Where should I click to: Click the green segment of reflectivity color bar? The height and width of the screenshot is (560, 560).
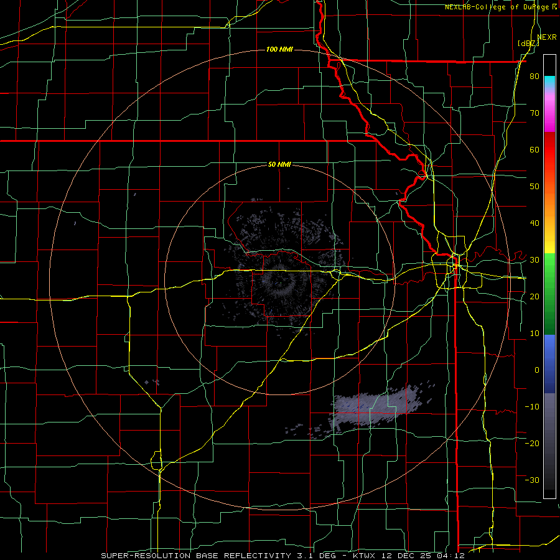pos(549,294)
